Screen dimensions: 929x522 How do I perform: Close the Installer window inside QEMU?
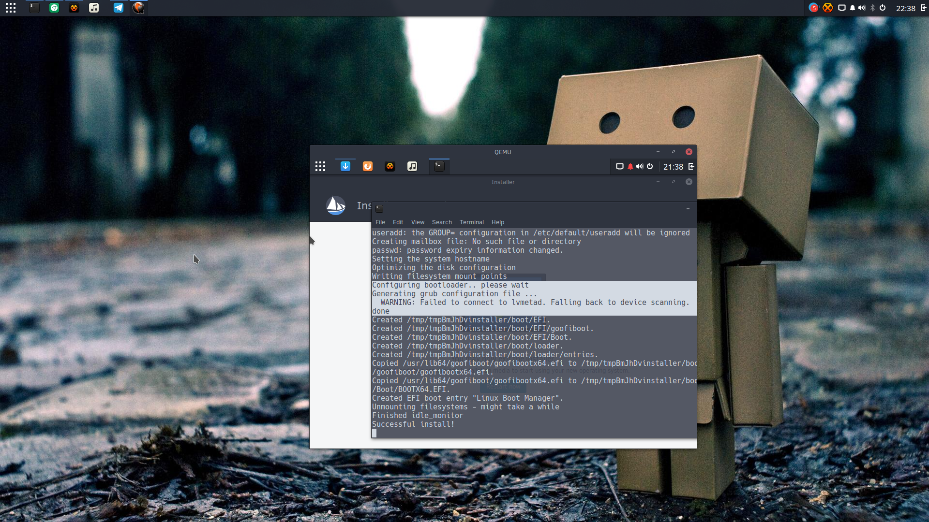click(689, 182)
